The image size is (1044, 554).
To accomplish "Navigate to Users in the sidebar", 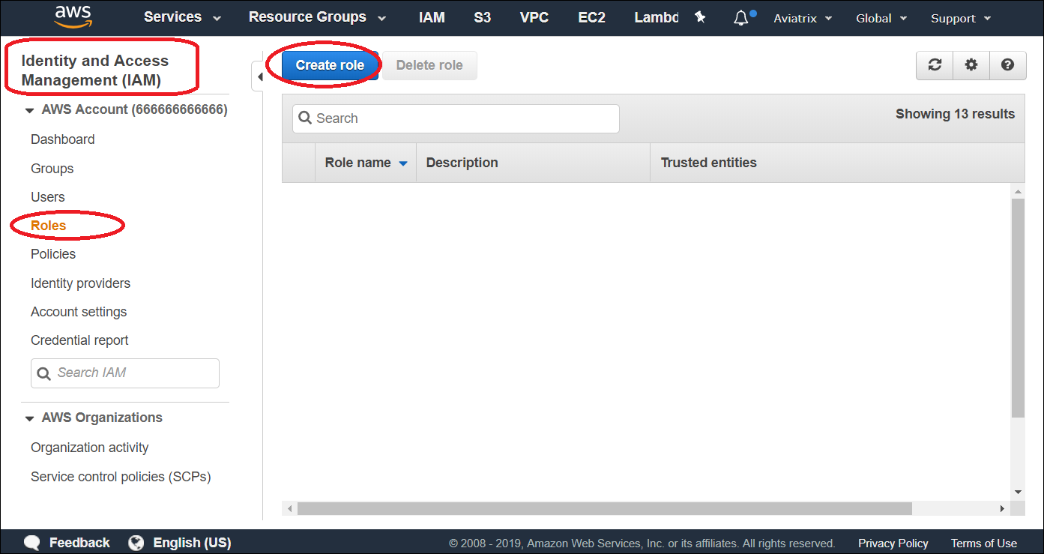I will [x=47, y=197].
